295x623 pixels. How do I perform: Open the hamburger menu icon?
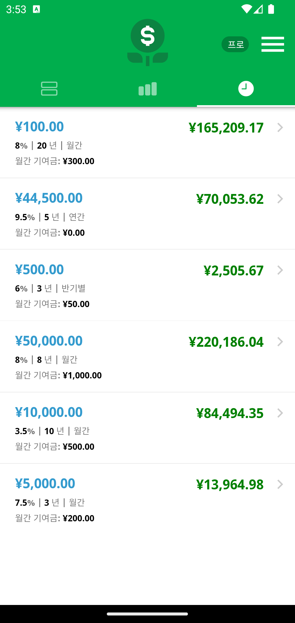273,44
